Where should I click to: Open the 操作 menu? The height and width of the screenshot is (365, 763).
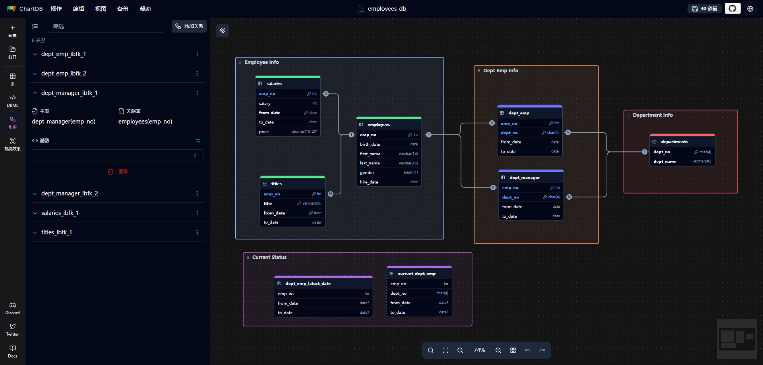click(56, 9)
